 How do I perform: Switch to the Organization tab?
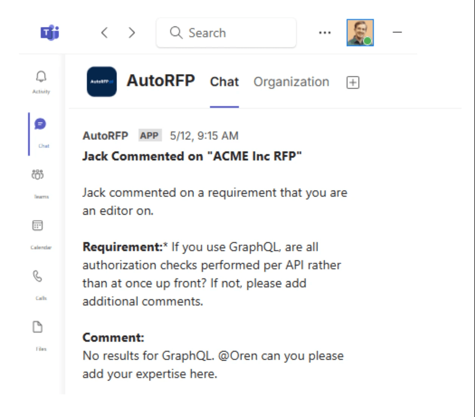pyautogui.click(x=291, y=82)
